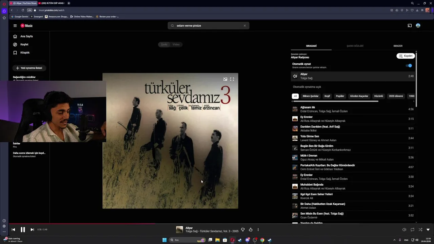Switch to the BÜTÜN EKİP ARABA browser tab
This screenshot has height=244, width=434.
coord(52,3)
